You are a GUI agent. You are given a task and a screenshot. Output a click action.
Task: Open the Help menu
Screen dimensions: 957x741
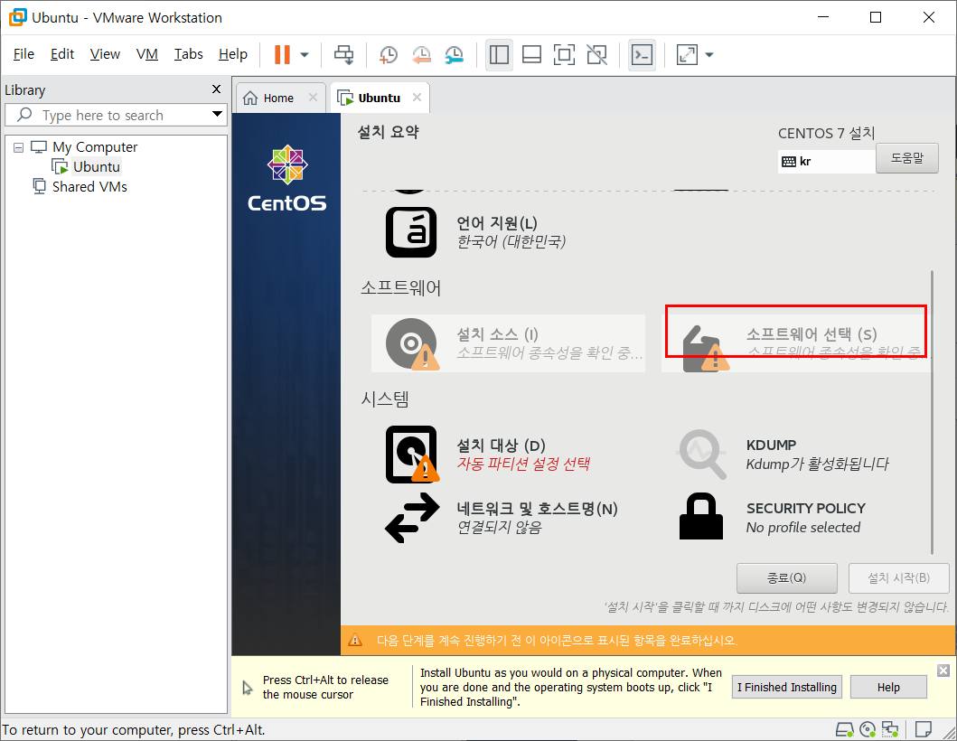[x=233, y=53]
